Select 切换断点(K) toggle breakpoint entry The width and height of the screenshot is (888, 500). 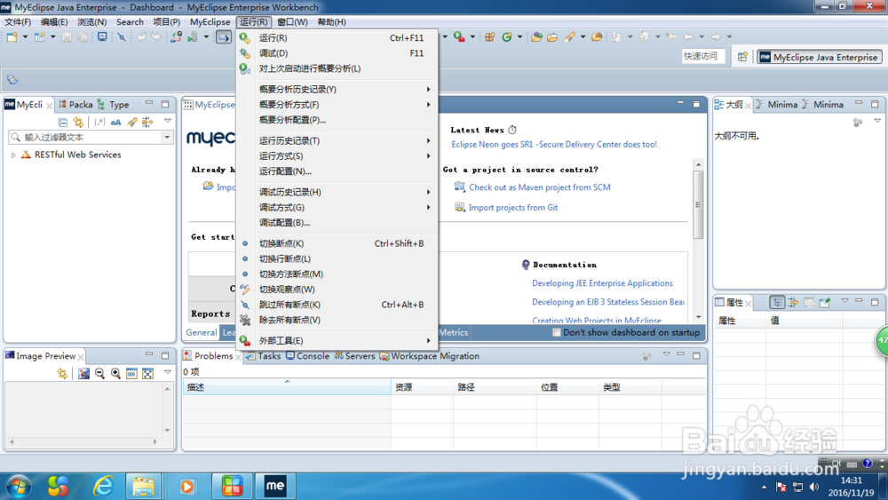pyautogui.click(x=337, y=243)
